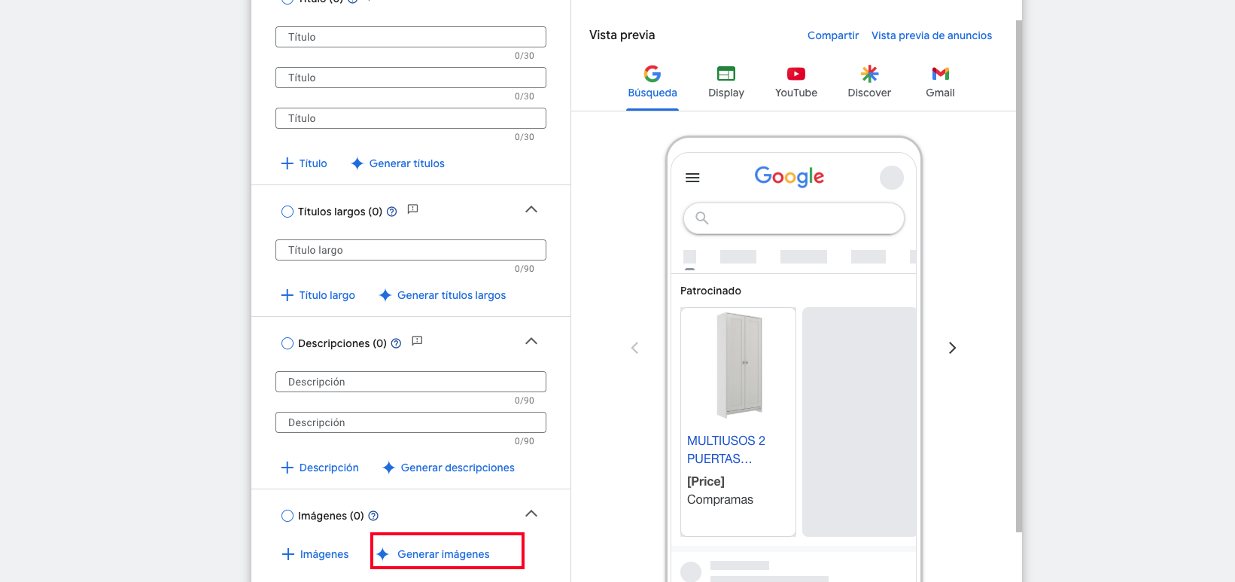The image size is (1235, 582).
Task: Focus the first Descripción input field
Action: tap(411, 382)
